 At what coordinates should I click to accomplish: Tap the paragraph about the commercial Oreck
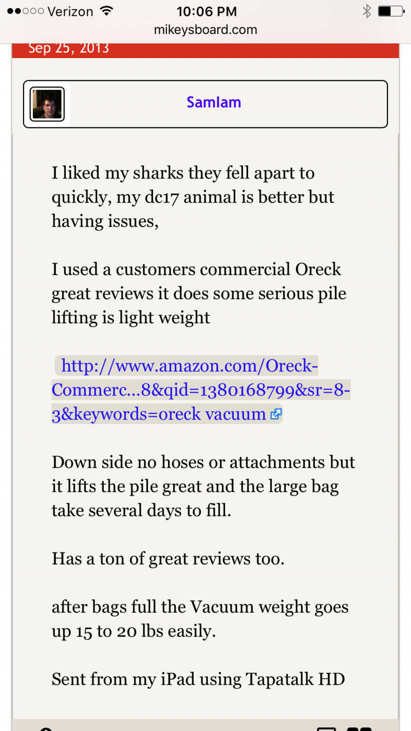pyautogui.click(x=199, y=294)
